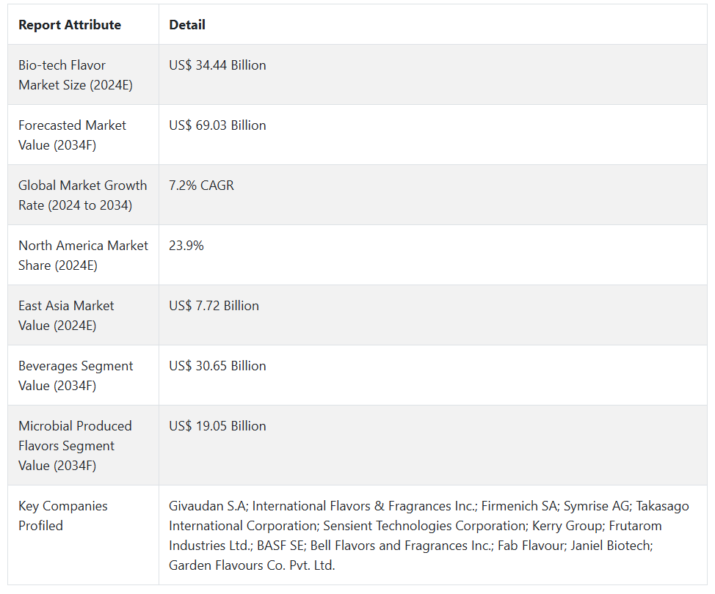This screenshot has height=594, width=715.
Task: Select the "Bio-tech Flavor Market Size (2024E)" cell
Action: (76, 75)
